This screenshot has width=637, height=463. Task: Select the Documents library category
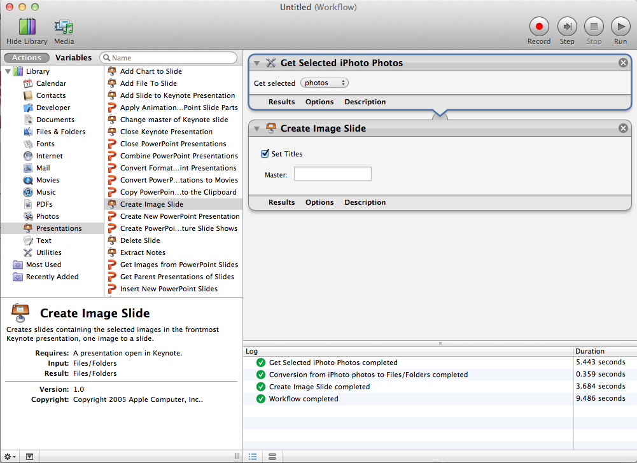pos(55,120)
